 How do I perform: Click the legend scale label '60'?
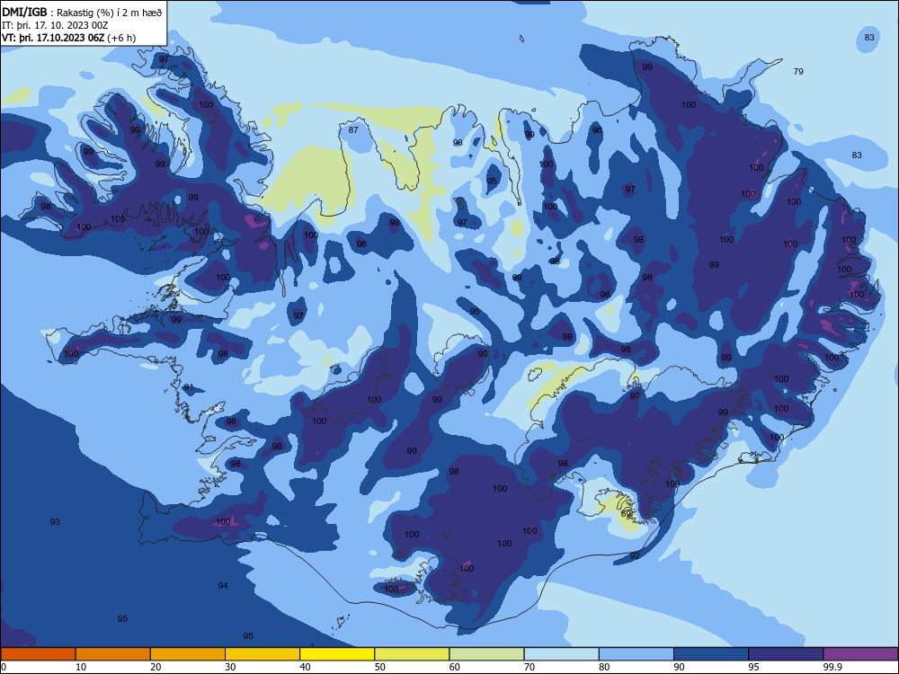[455, 667]
